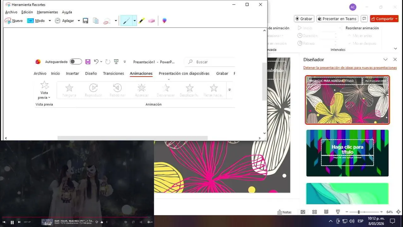Click the Grabar button in PowerPoint
This screenshot has height=227, width=403.
304,19
